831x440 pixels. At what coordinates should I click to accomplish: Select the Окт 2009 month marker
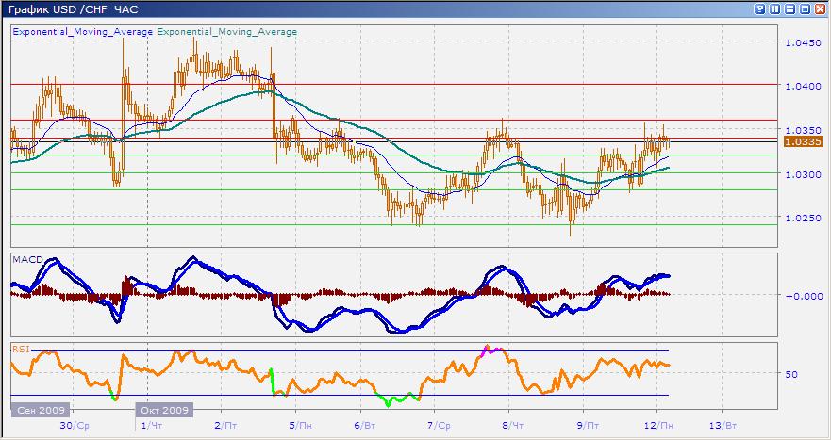point(164,411)
